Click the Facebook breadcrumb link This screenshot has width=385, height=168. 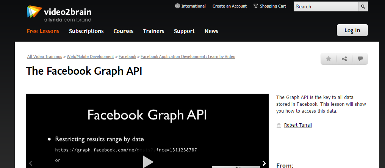pos(127,57)
